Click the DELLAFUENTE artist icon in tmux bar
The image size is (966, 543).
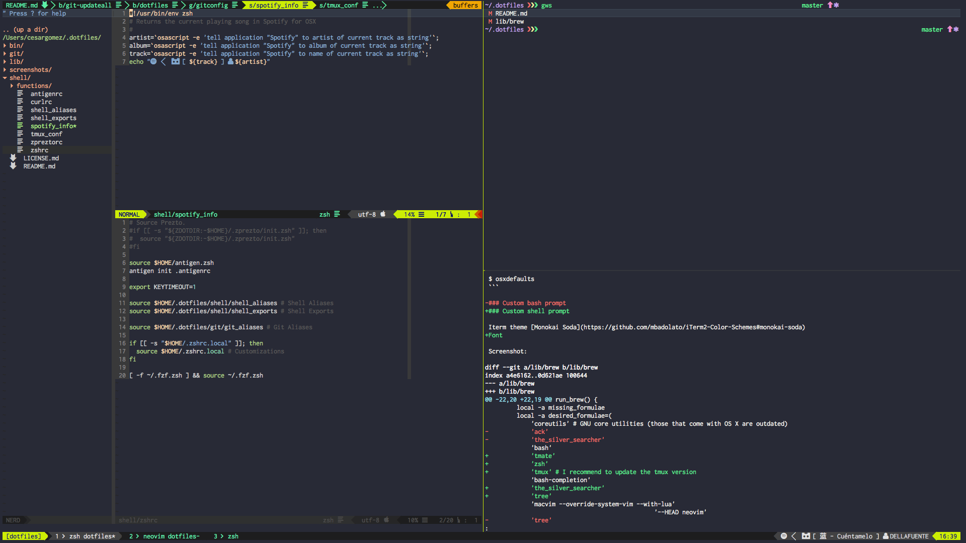pyautogui.click(x=886, y=536)
